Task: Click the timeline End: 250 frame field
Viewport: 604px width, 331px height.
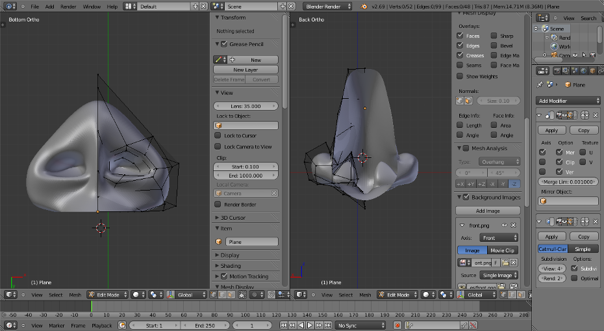Action: coord(205,325)
